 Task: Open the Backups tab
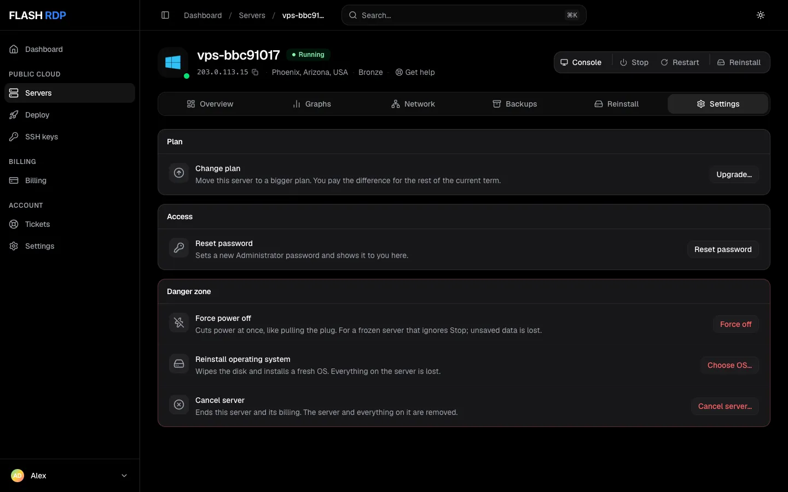point(515,104)
